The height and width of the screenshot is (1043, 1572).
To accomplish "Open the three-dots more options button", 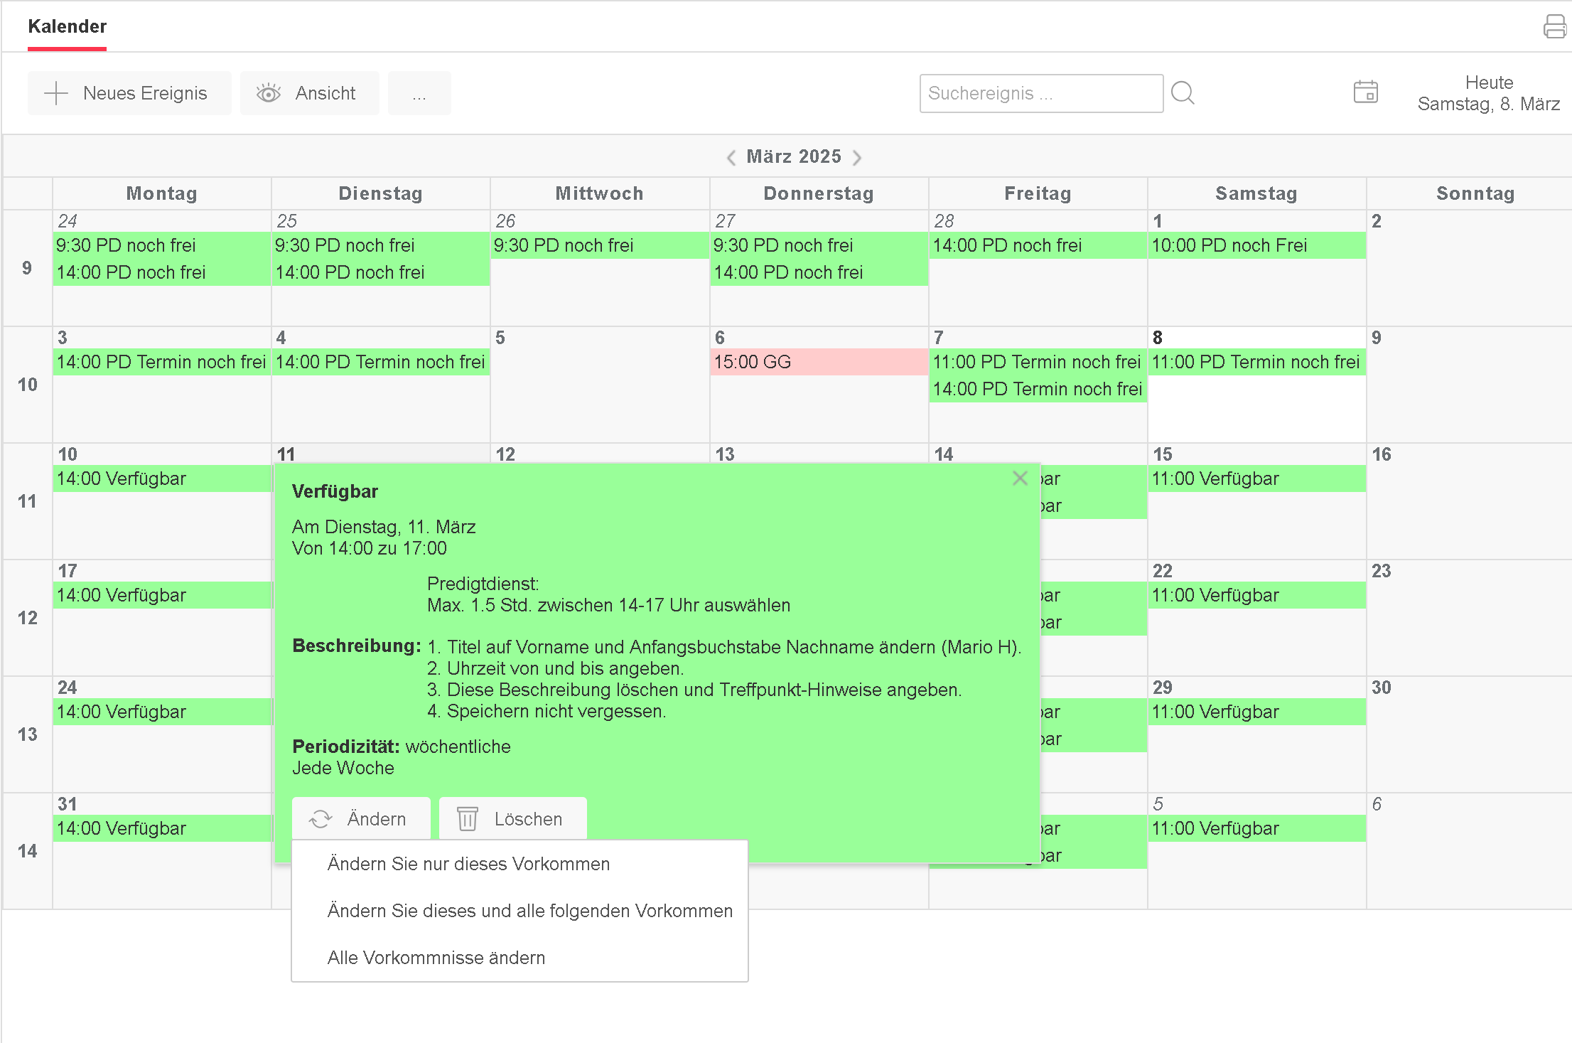I will [419, 93].
